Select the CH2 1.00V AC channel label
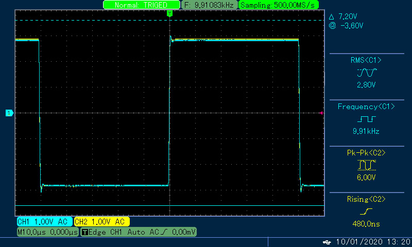 coord(101,222)
